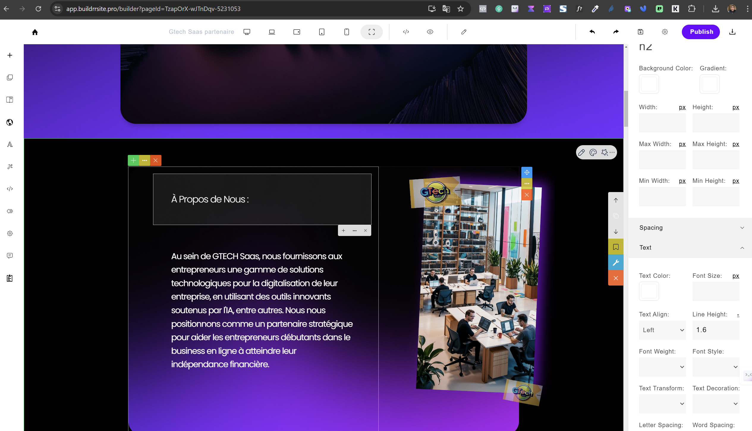Viewport: 752px width, 431px height.
Task: Open the Text Transform dropdown
Action: [663, 404]
